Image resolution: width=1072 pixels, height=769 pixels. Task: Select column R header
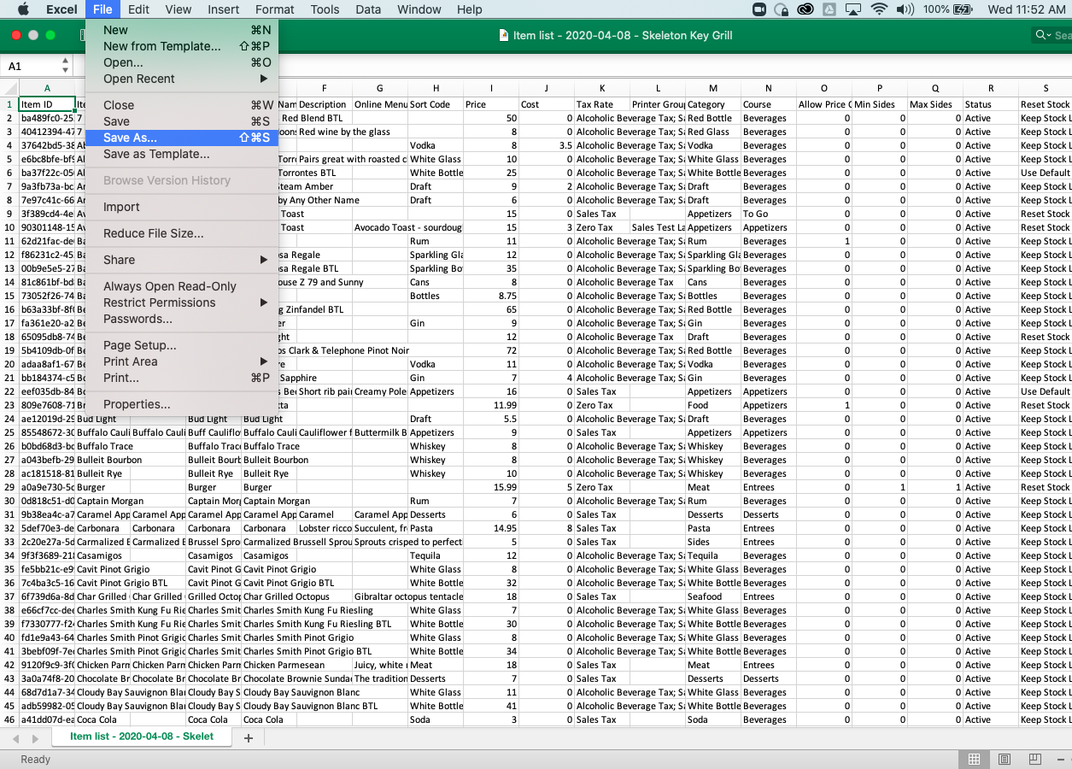pos(990,88)
